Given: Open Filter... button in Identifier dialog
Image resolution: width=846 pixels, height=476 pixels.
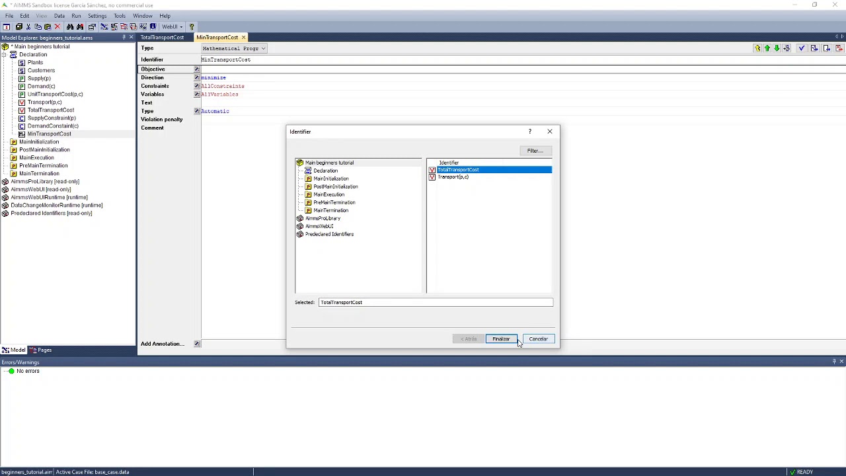Looking at the screenshot, I should tap(535, 151).
